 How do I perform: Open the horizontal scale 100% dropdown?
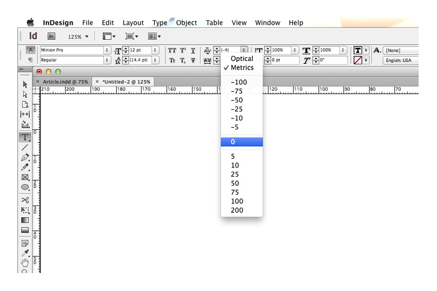click(343, 50)
